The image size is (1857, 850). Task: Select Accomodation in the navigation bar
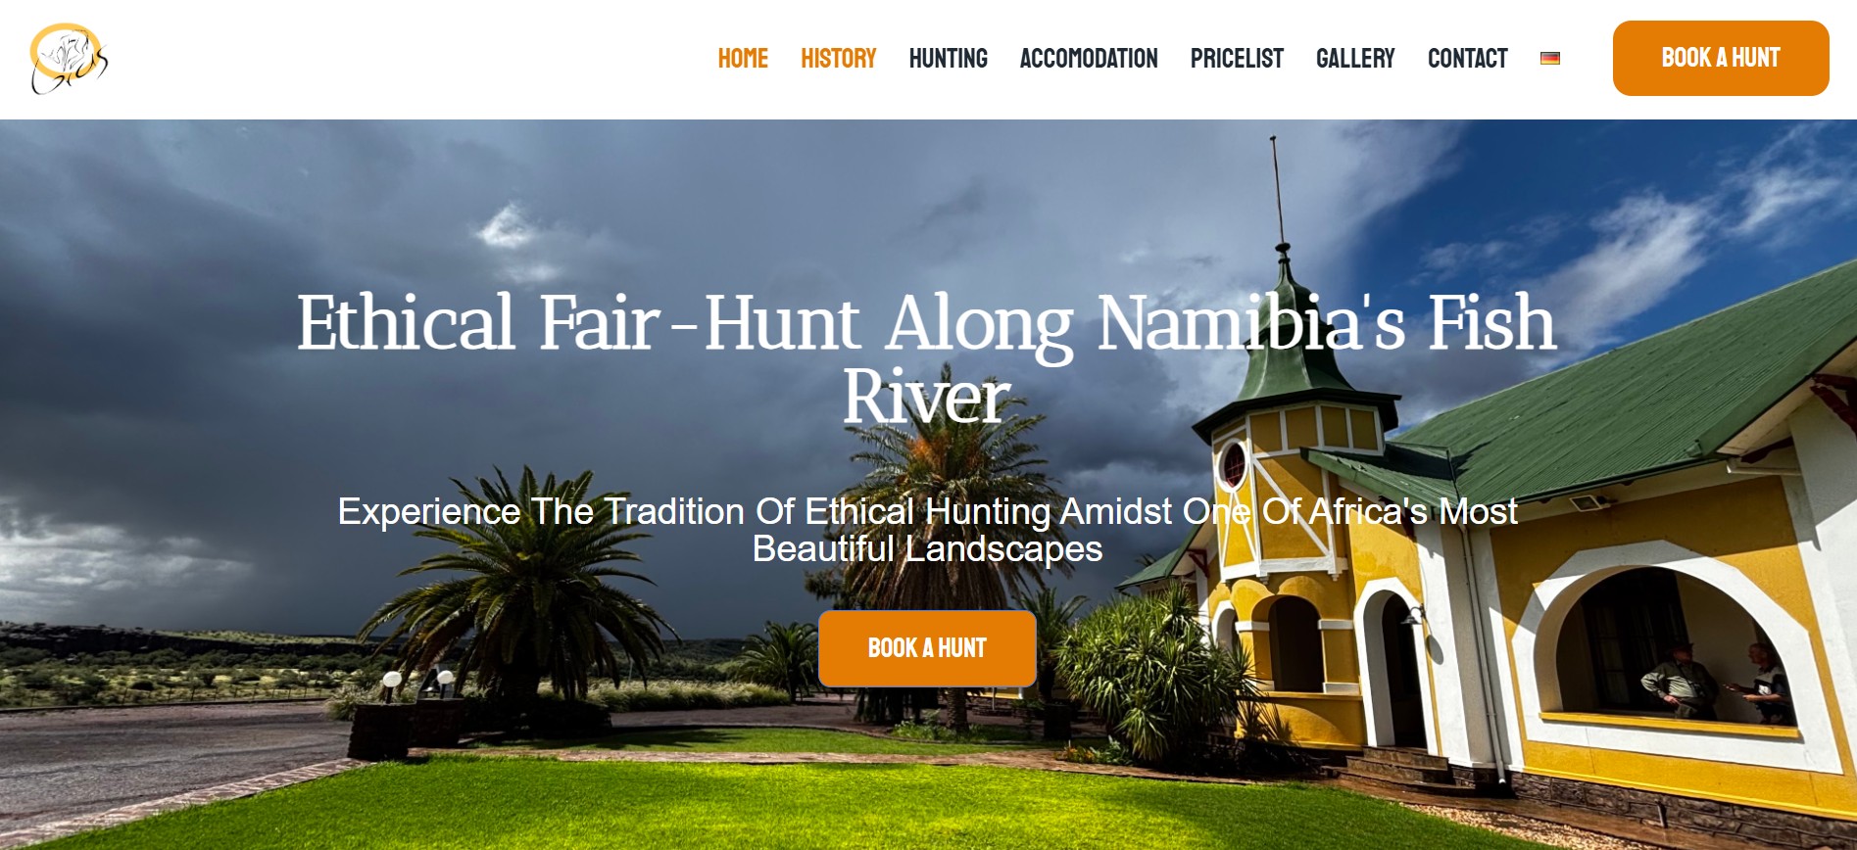[x=1089, y=59]
